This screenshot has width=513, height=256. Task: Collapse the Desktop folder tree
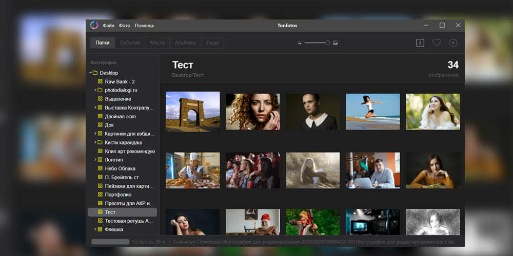click(90, 73)
